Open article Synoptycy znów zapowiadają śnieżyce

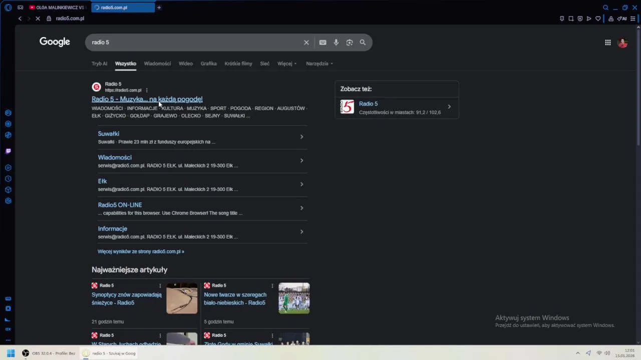click(x=127, y=298)
